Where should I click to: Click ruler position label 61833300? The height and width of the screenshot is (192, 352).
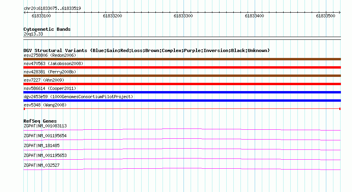pos(184,16)
